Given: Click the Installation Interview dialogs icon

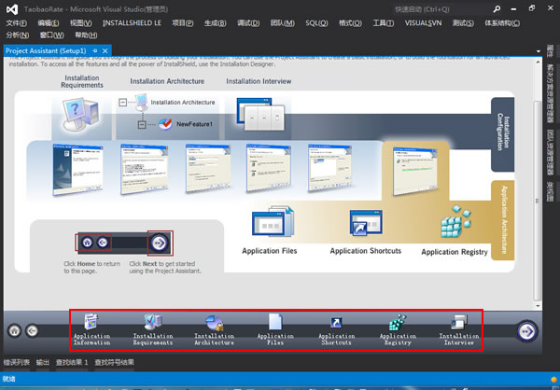Looking at the screenshot, I should coord(260,114).
